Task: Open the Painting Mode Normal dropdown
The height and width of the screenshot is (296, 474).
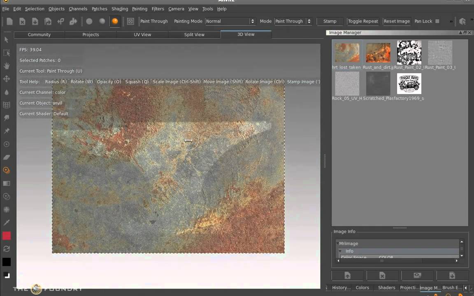Action: (x=230, y=21)
